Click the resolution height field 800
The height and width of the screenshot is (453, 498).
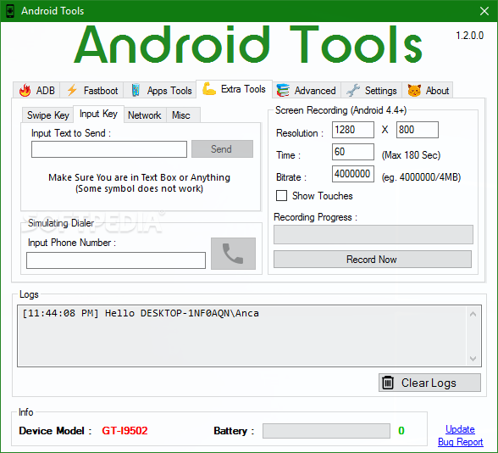418,130
